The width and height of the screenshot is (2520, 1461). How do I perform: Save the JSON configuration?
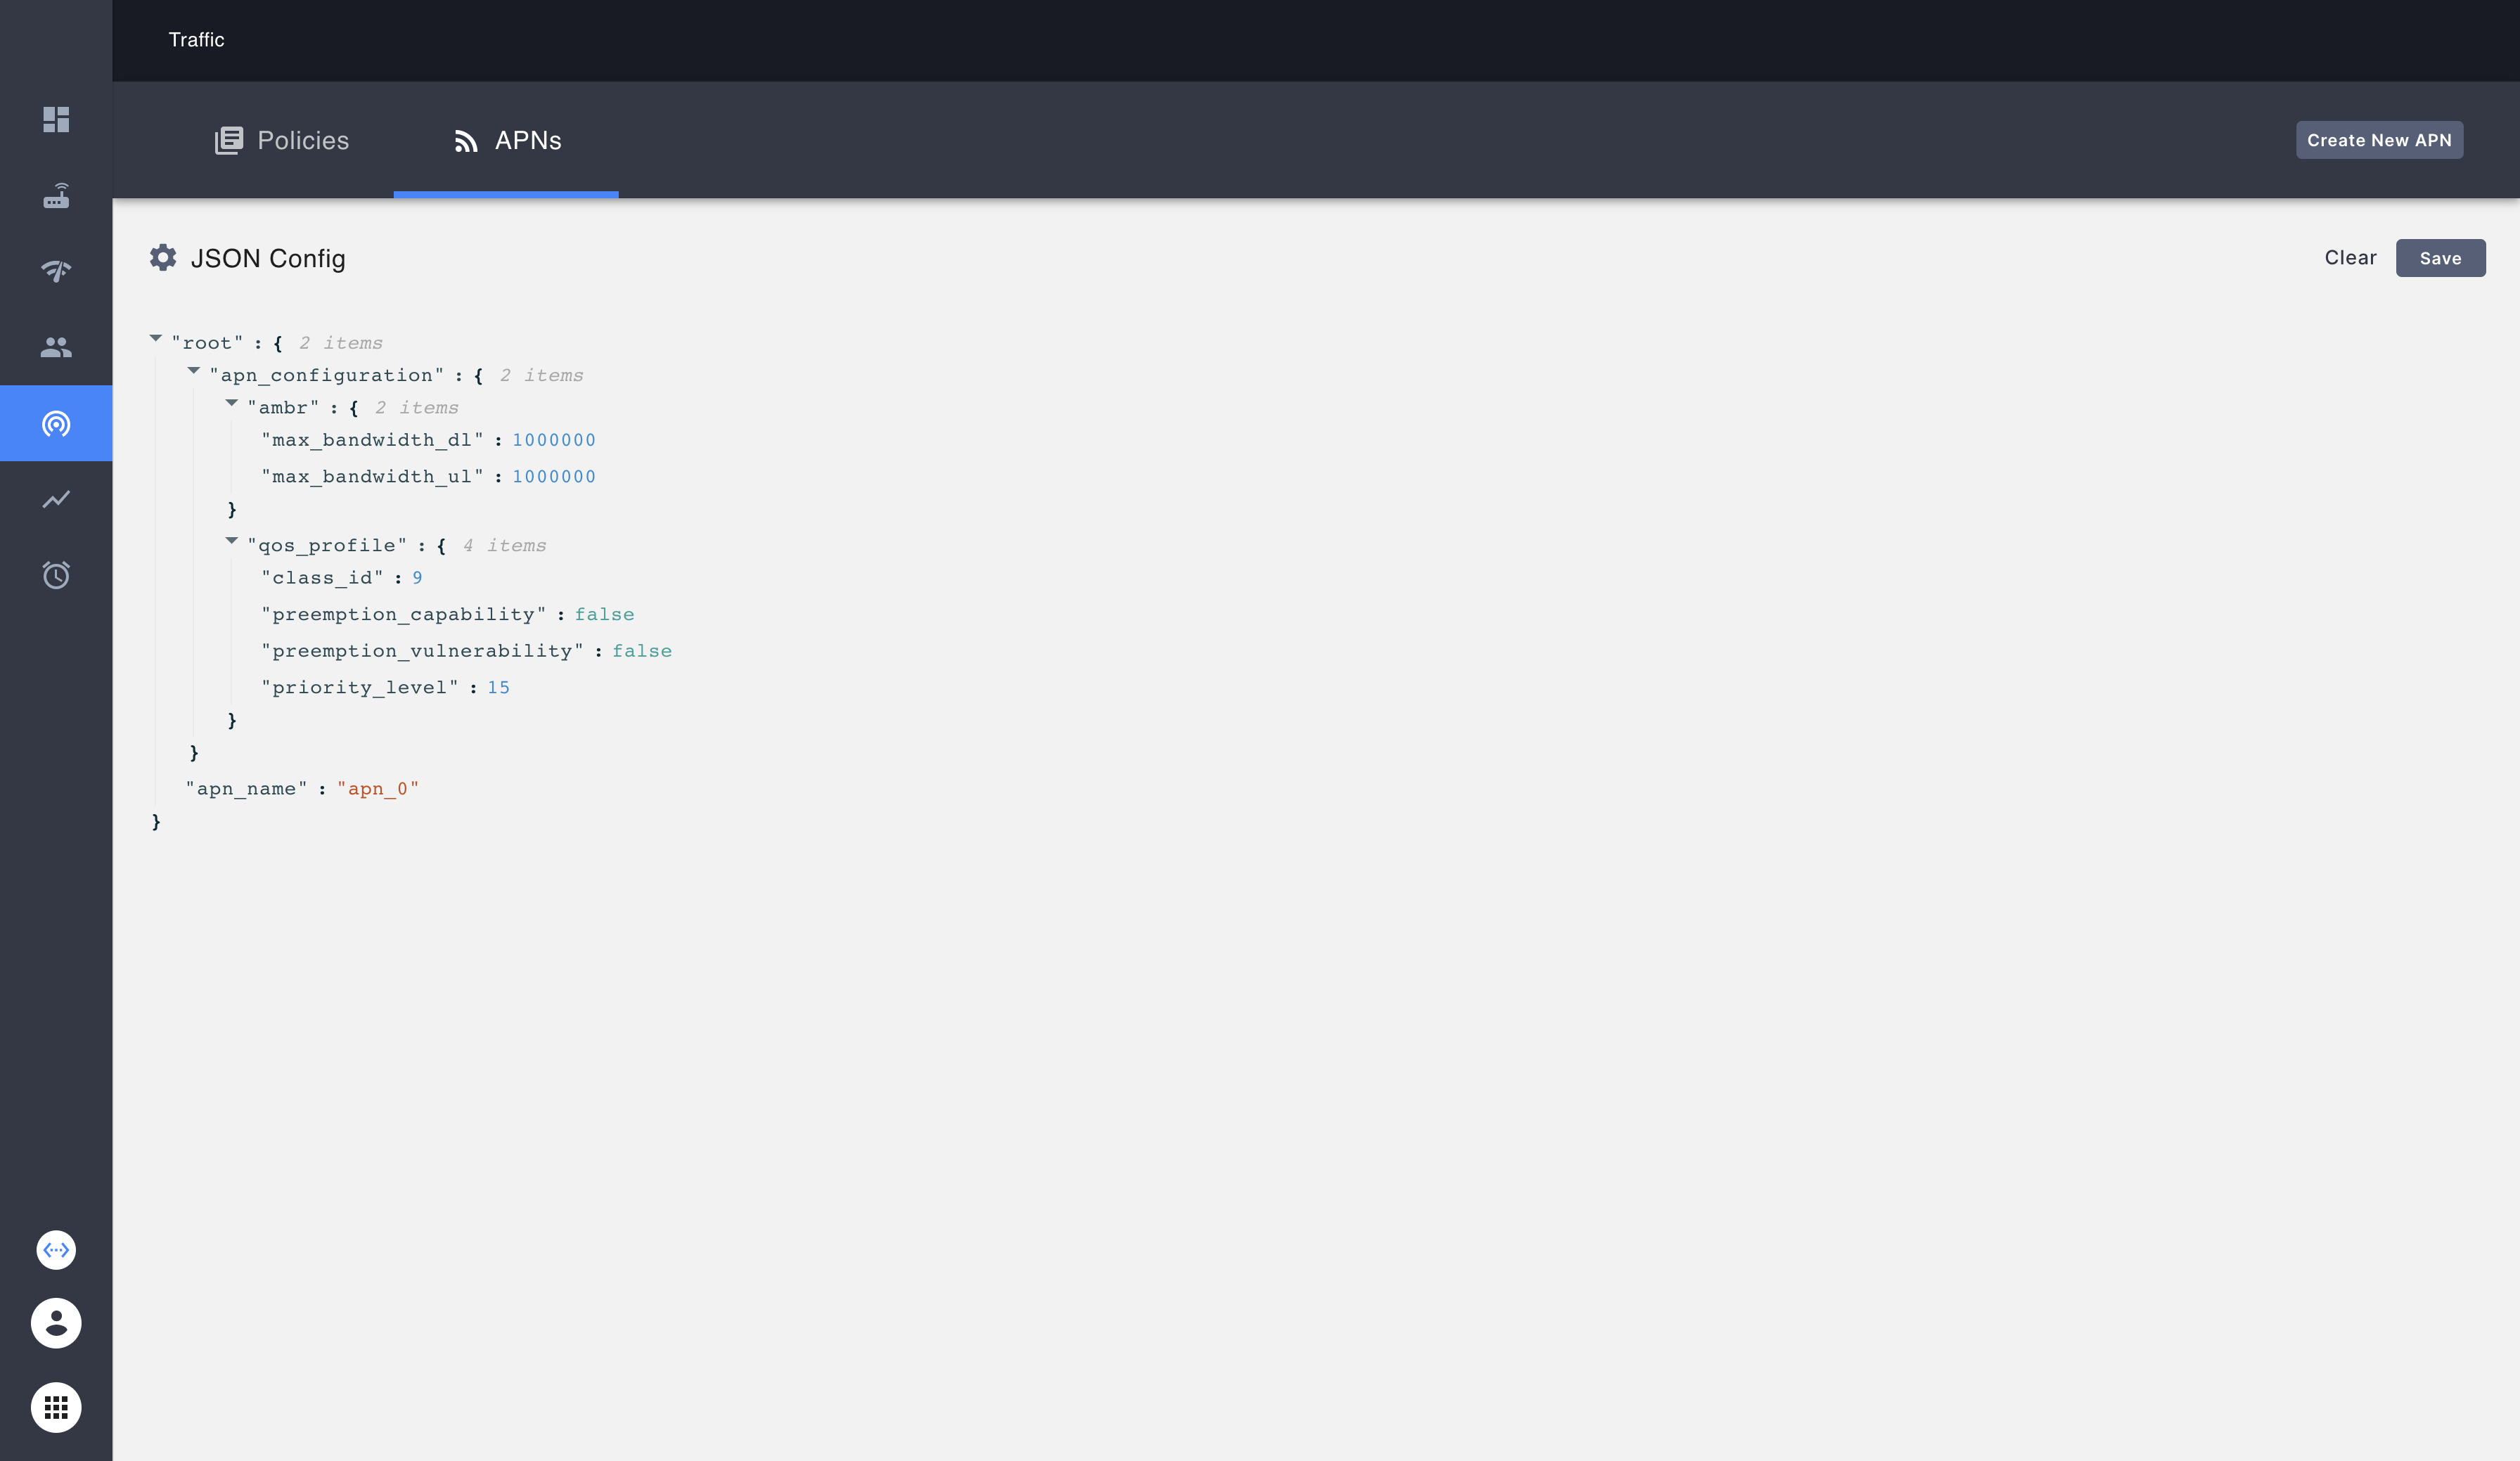pos(2440,258)
